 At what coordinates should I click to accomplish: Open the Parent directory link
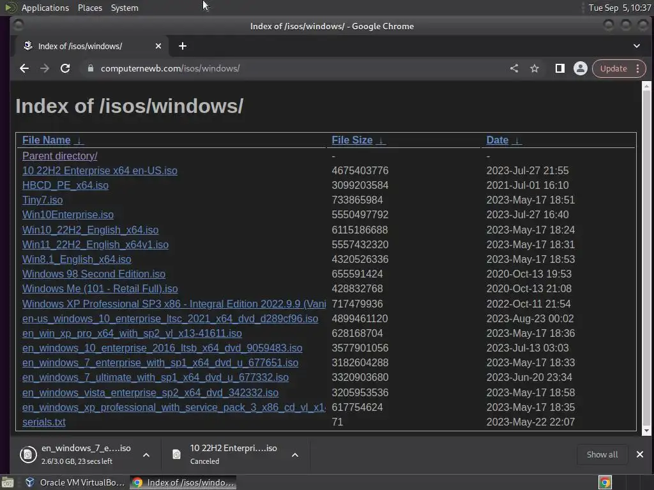(x=59, y=156)
